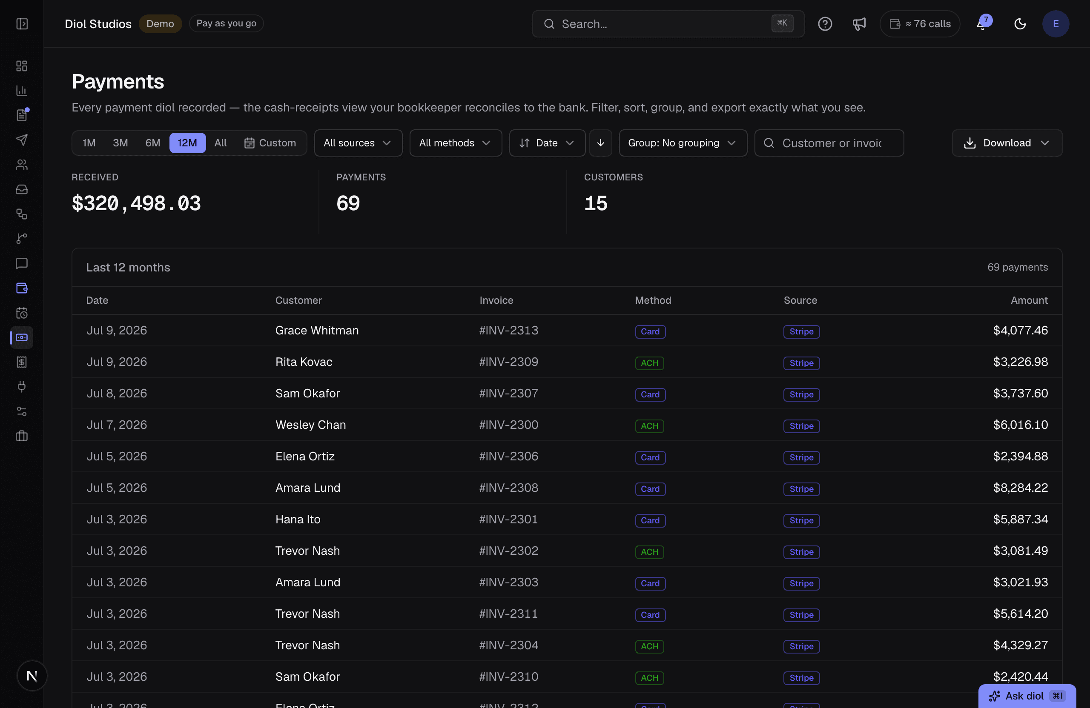Open the document icon with blue dot
Viewport: 1090px width, 708px height.
click(x=22, y=115)
